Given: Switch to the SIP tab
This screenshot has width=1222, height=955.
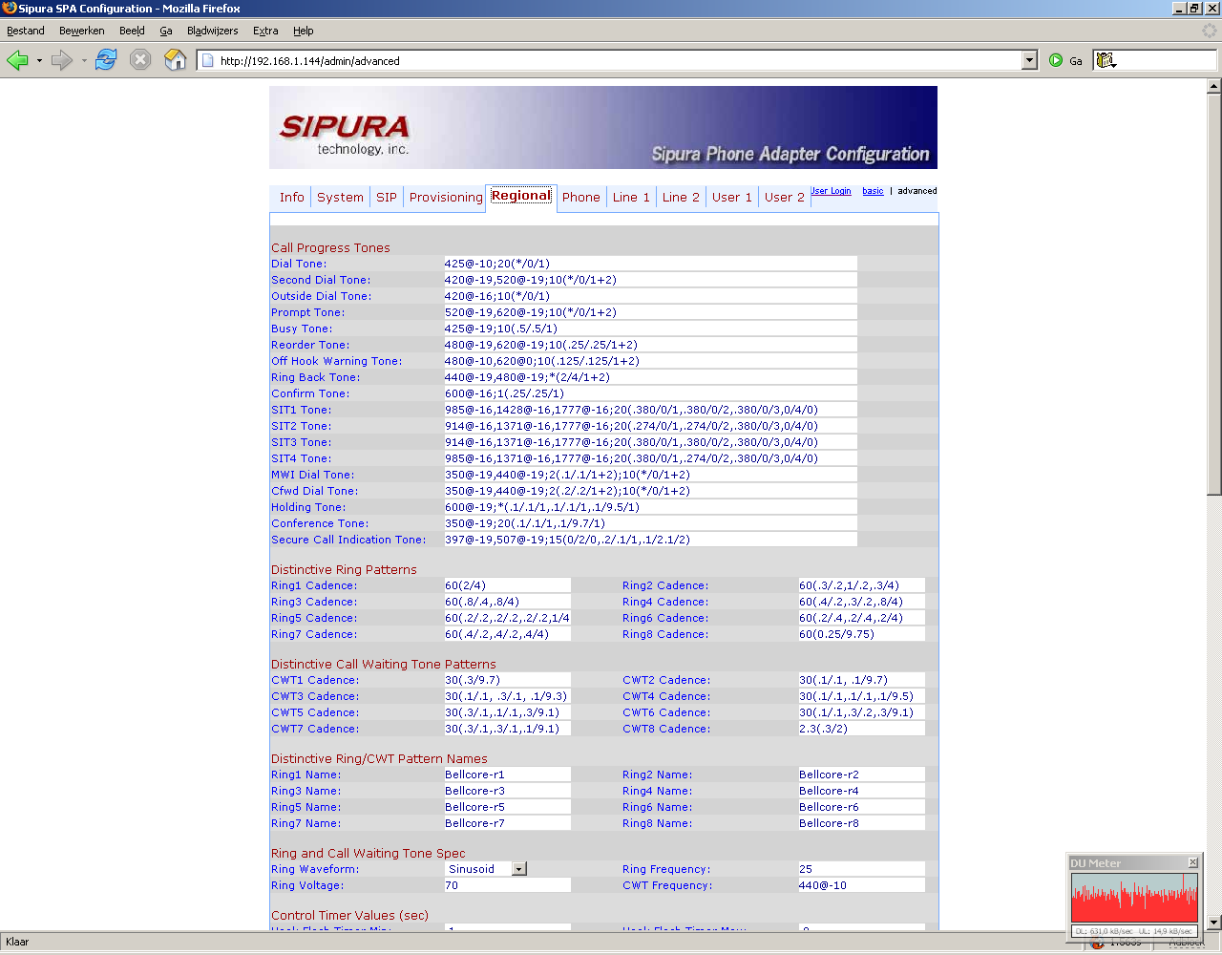Looking at the screenshot, I should click(387, 198).
